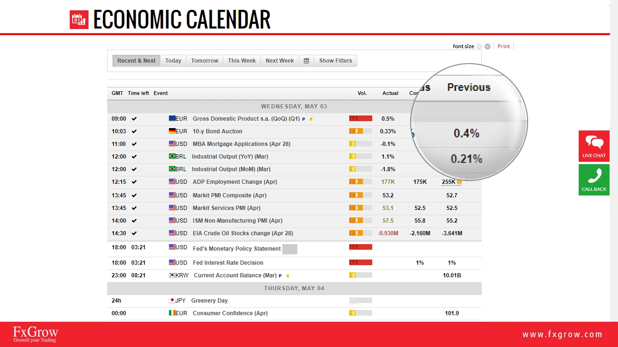Click the Economic Calendar red header icon
This screenshot has width=618, height=347.
pyautogui.click(x=79, y=20)
